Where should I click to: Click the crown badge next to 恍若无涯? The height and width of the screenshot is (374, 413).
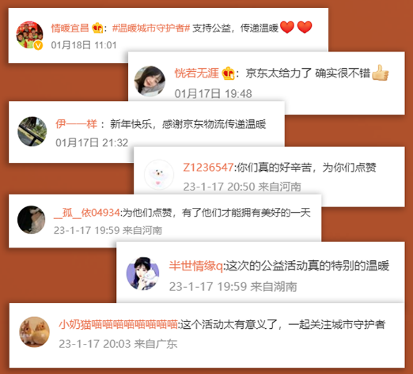point(228,74)
